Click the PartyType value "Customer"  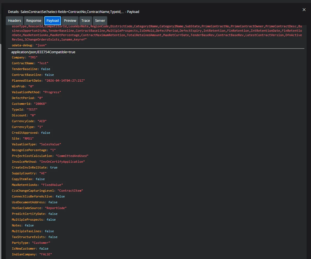click(x=41, y=243)
